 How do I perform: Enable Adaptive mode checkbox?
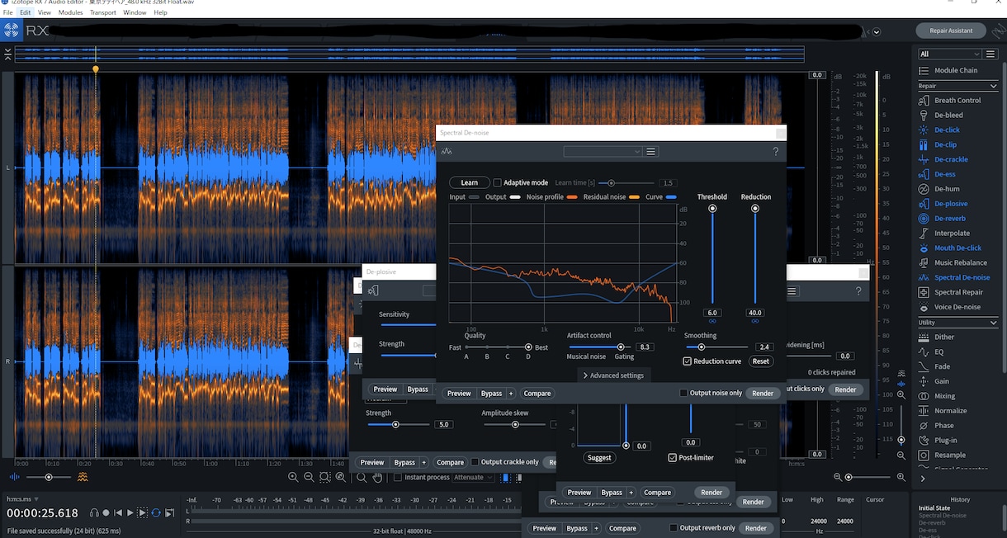pyautogui.click(x=498, y=182)
